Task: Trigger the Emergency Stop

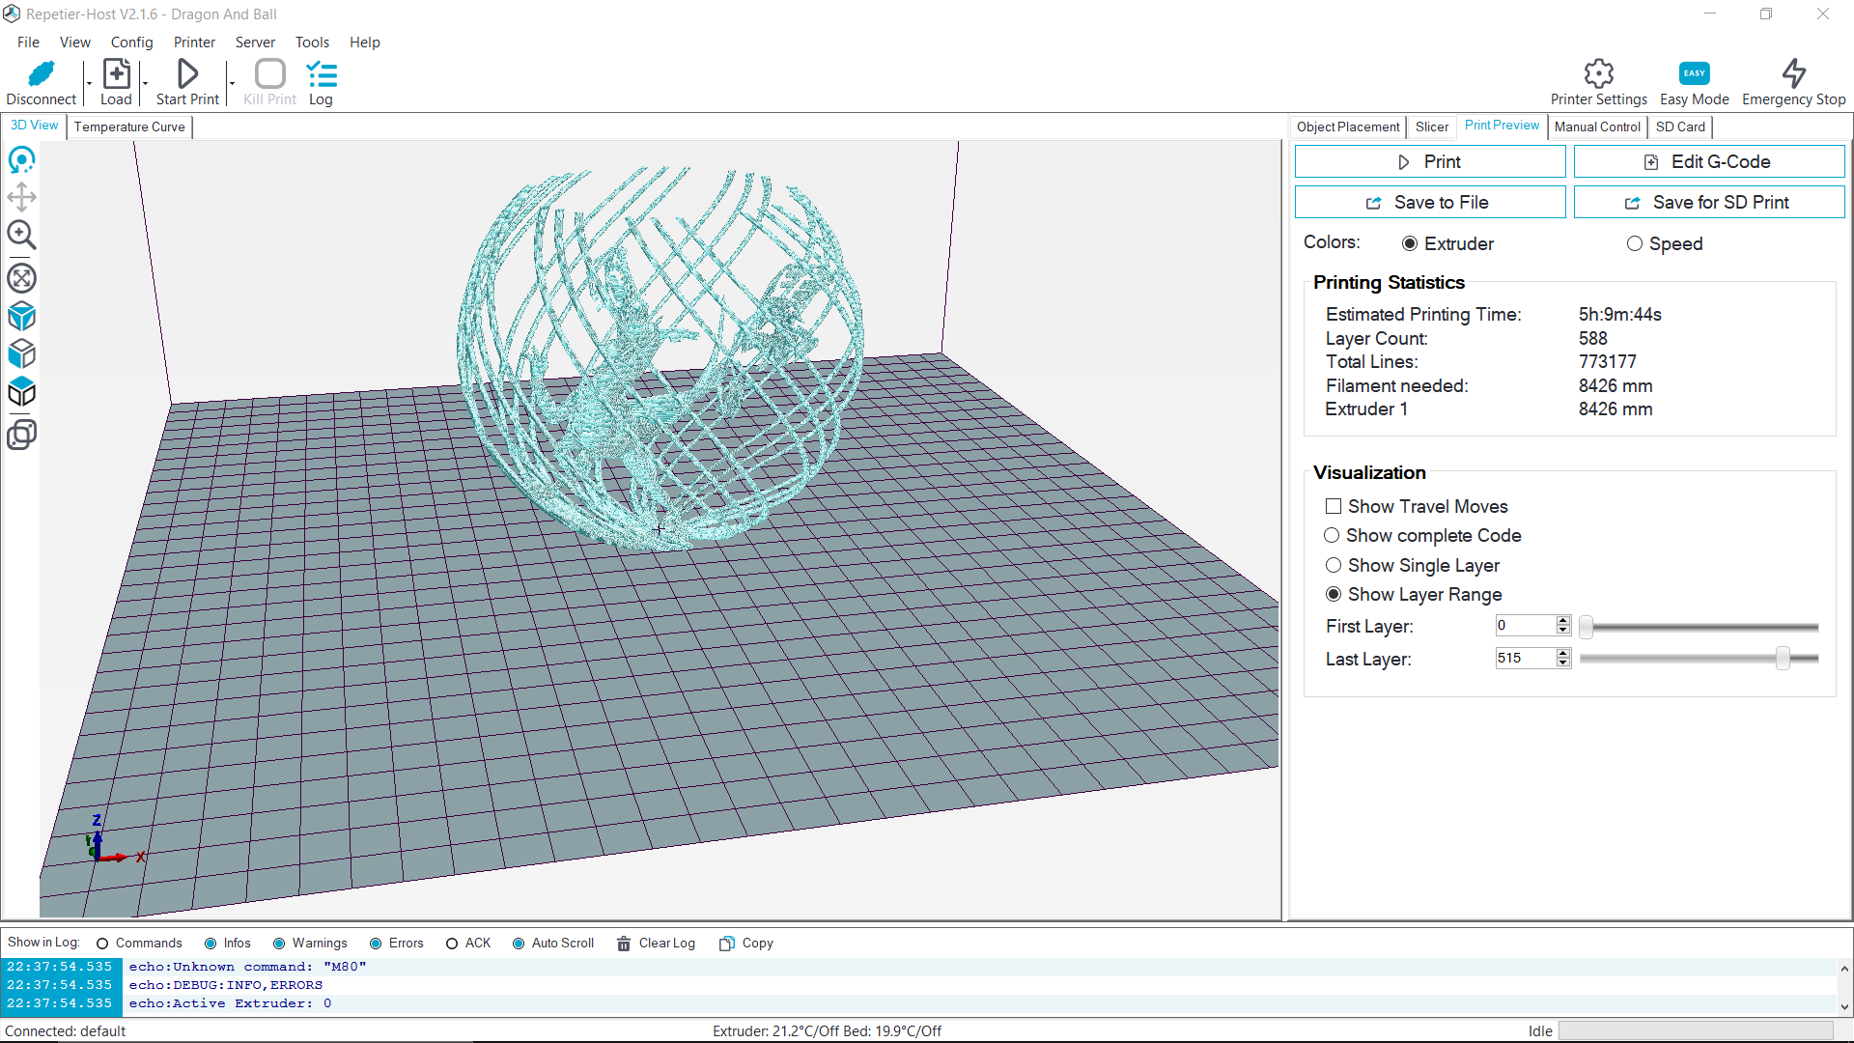Action: click(1794, 82)
